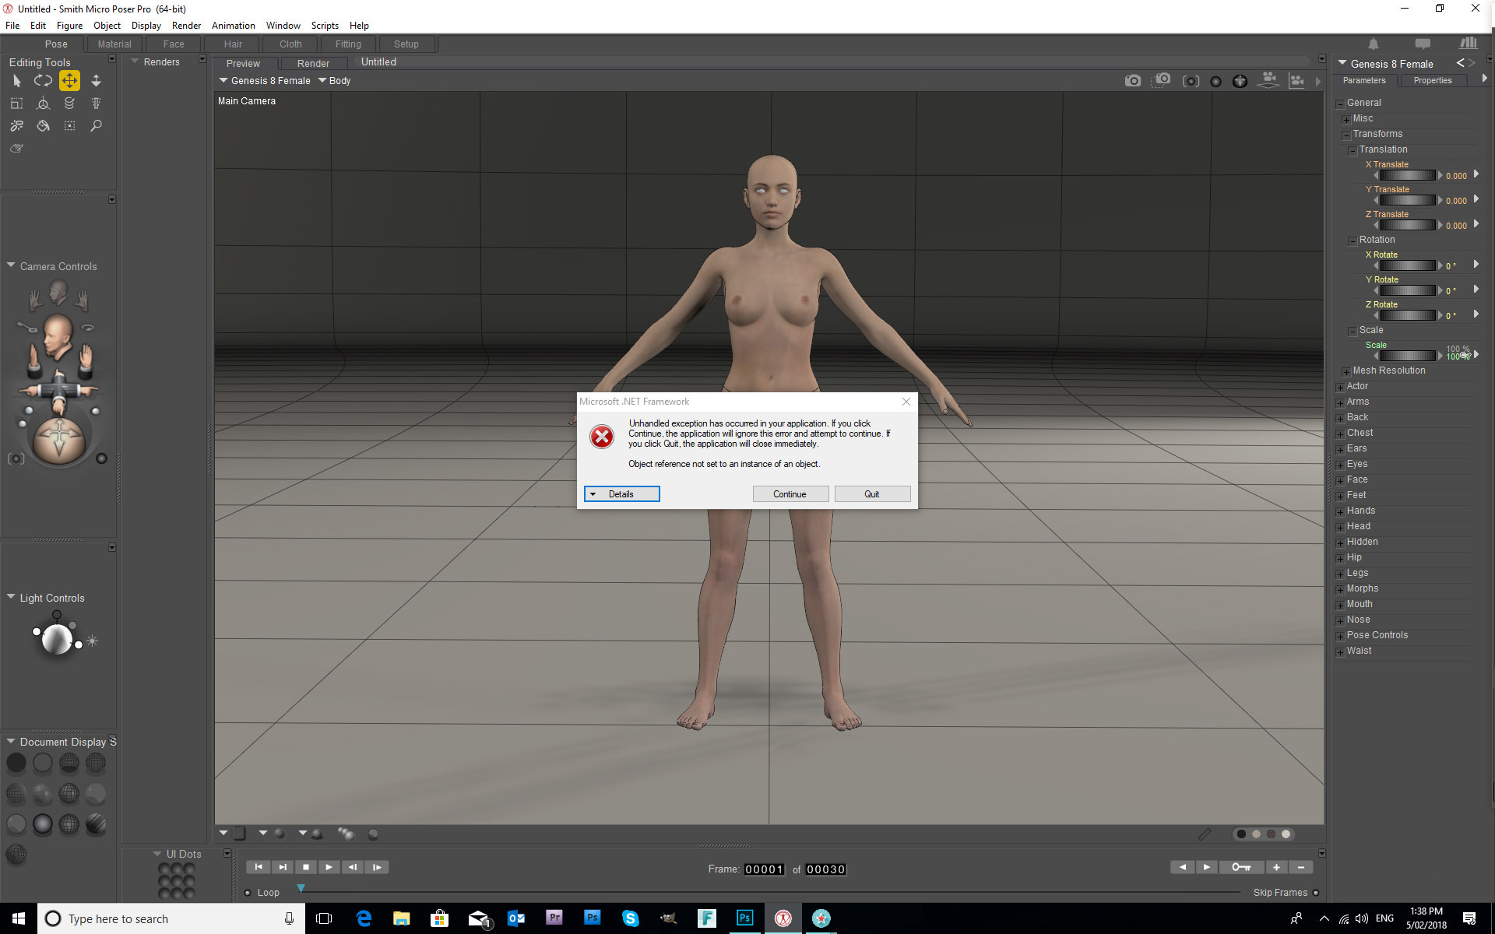Click the Scale parameter dial
Viewport: 1495px width, 934px height.
pyautogui.click(x=1408, y=356)
